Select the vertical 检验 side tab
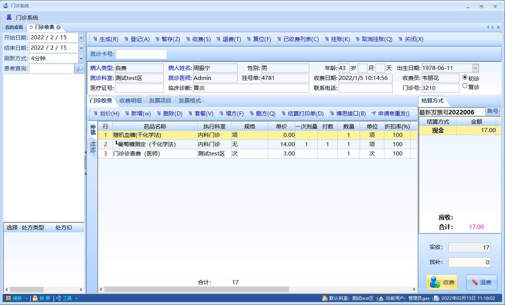Image resolution: width=505 pixels, height=305 pixels. pyautogui.click(x=92, y=148)
